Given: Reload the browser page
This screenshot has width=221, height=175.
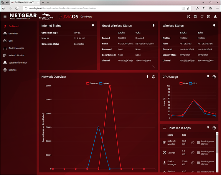Looking at the screenshot, I should (x=17, y=8).
